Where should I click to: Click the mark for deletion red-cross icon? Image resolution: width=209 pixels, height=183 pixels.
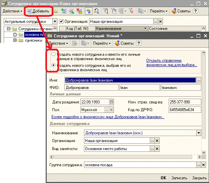click(79, 11)
